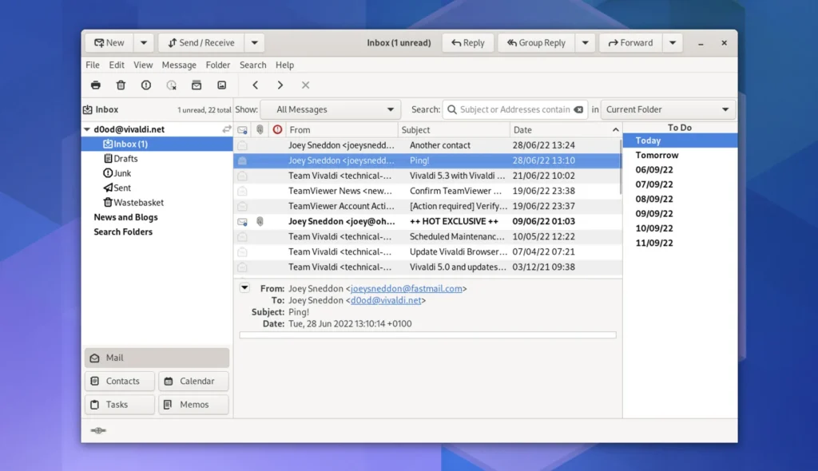Click the cancel X icon in the toolbar

pos(306,85)
